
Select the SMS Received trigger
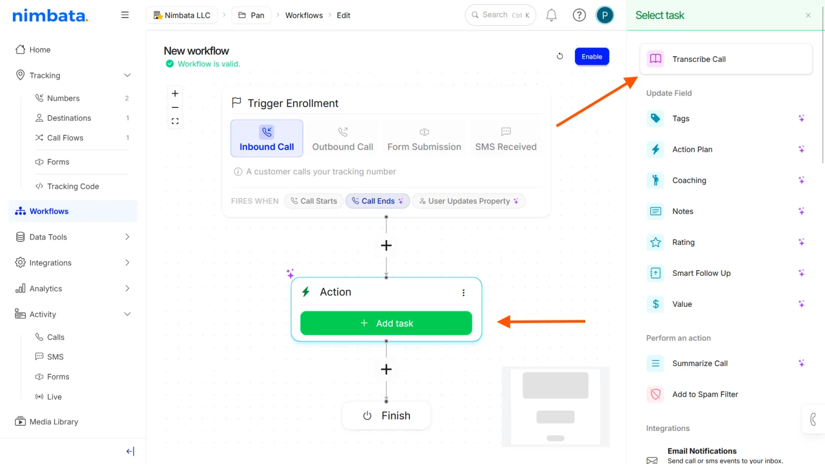[506, 138]
